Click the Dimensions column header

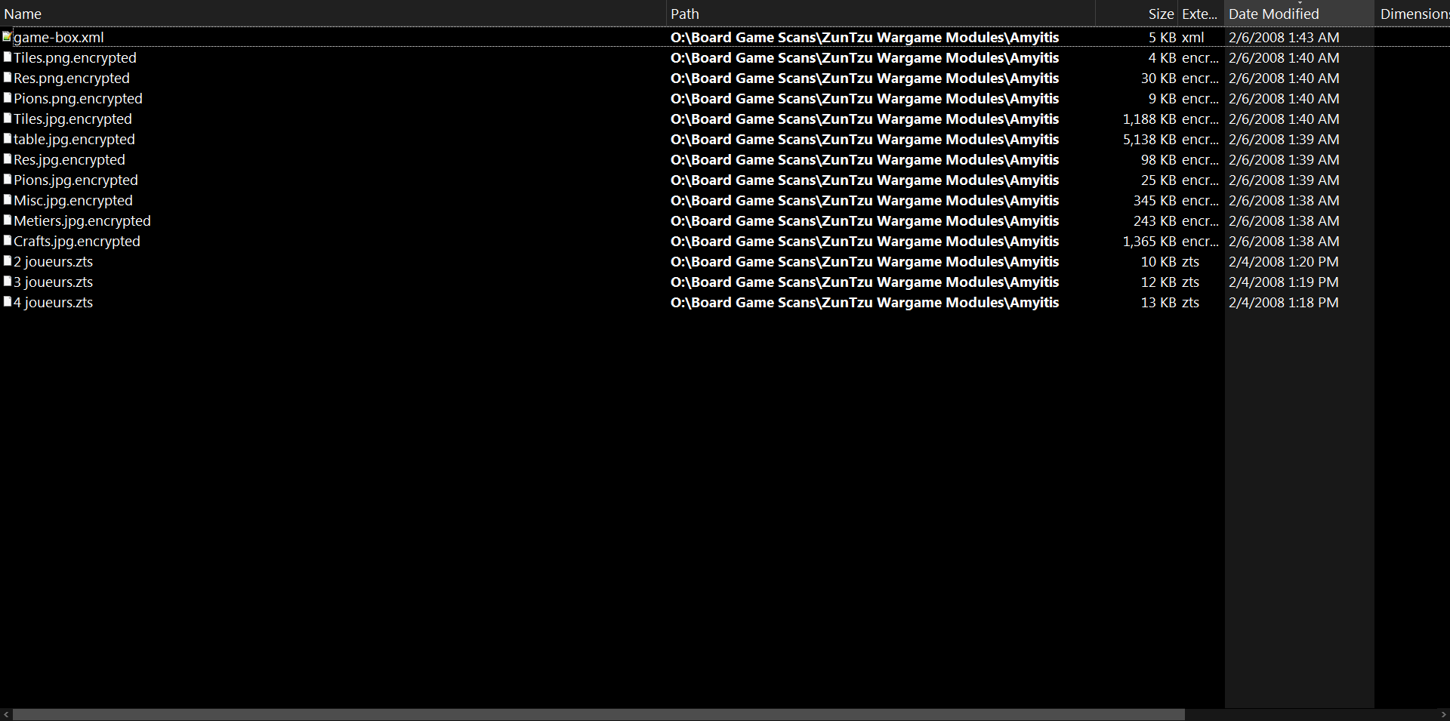[x=1413, y=14]
